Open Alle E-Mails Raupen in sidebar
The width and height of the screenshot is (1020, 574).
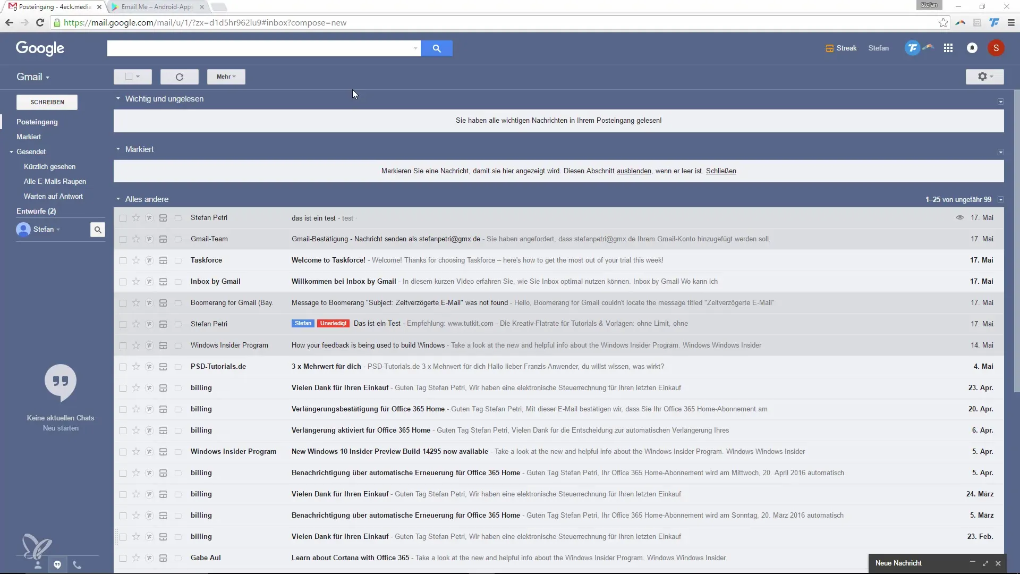[x=55, y=181]
